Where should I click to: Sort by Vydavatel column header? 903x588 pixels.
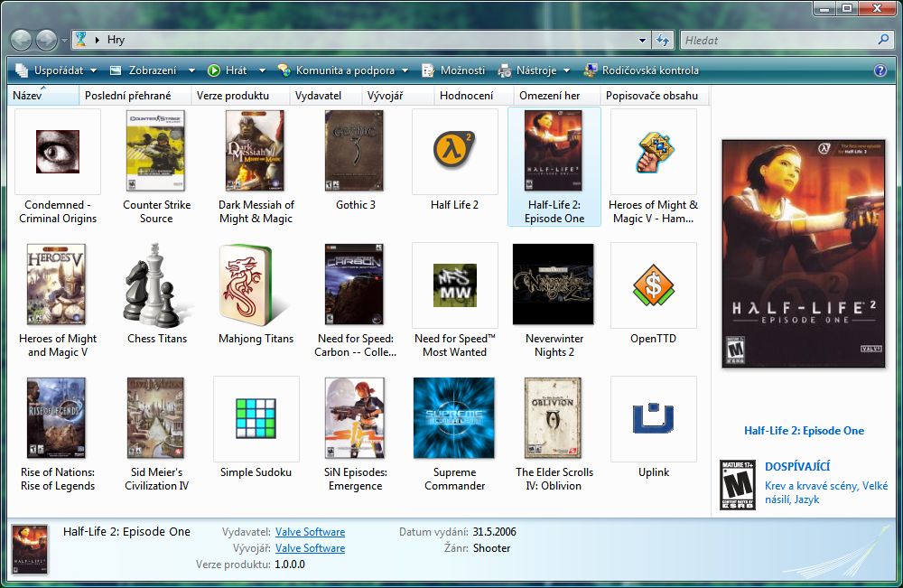pyautogui.click(x=325, y=96)
